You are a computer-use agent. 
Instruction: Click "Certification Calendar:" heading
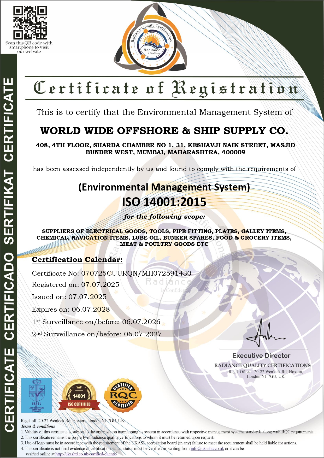pyautogui.click(x=77, y=259)
